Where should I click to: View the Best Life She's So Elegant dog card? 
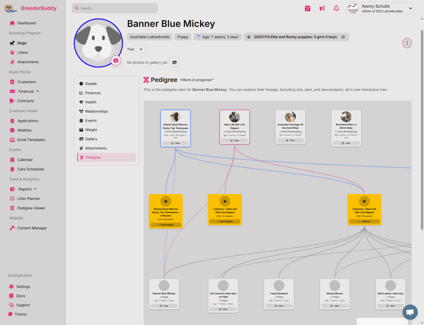click(x=234, y=140)
